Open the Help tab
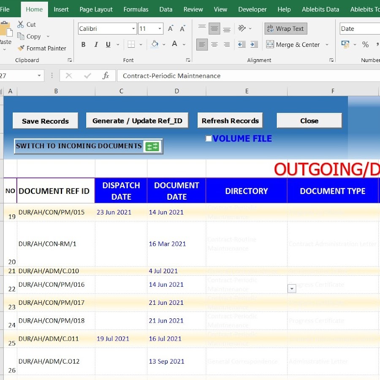The image size is (380, 380). click(x=284, y=9)
